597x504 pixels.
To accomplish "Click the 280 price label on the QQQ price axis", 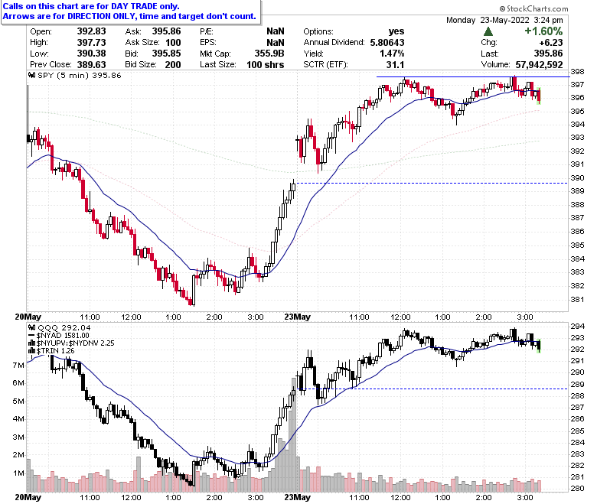I will [577, 489].
